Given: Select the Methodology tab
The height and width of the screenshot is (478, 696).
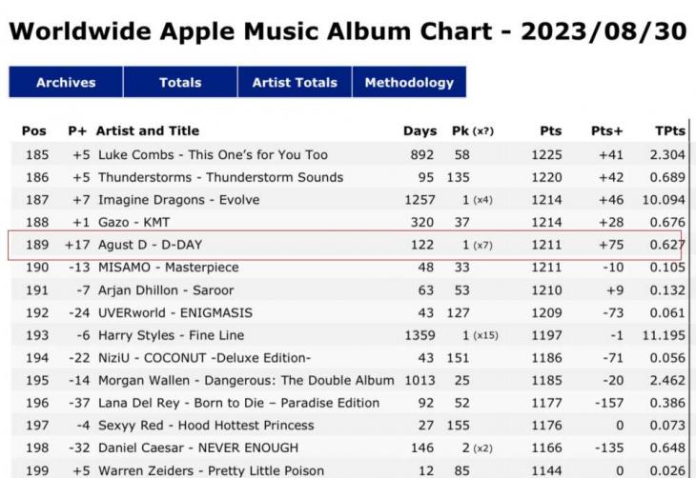Looking at the screenshot, I should (x=409, y=82).
